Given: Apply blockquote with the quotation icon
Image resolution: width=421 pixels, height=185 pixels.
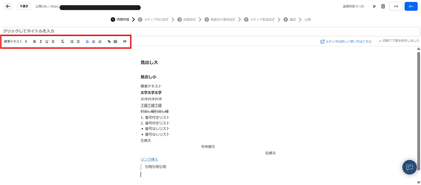Looking at the screenshot, I should pos(125,42).
